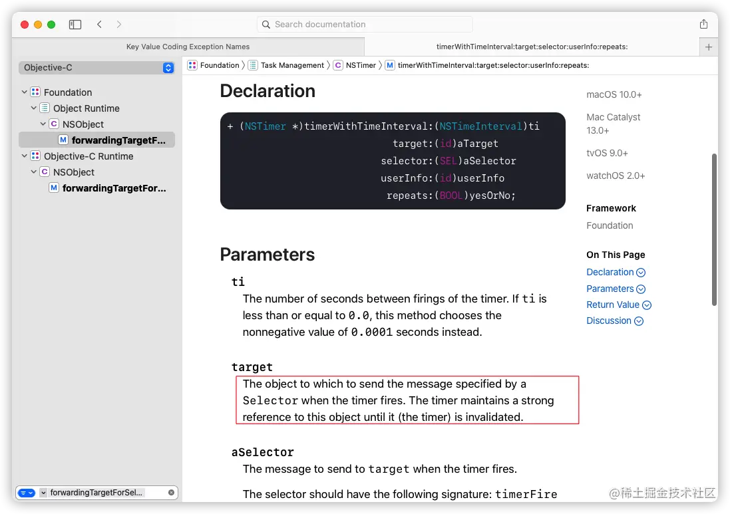
Task: Collapse the Foundation tree node
Action: pos(24,92)
